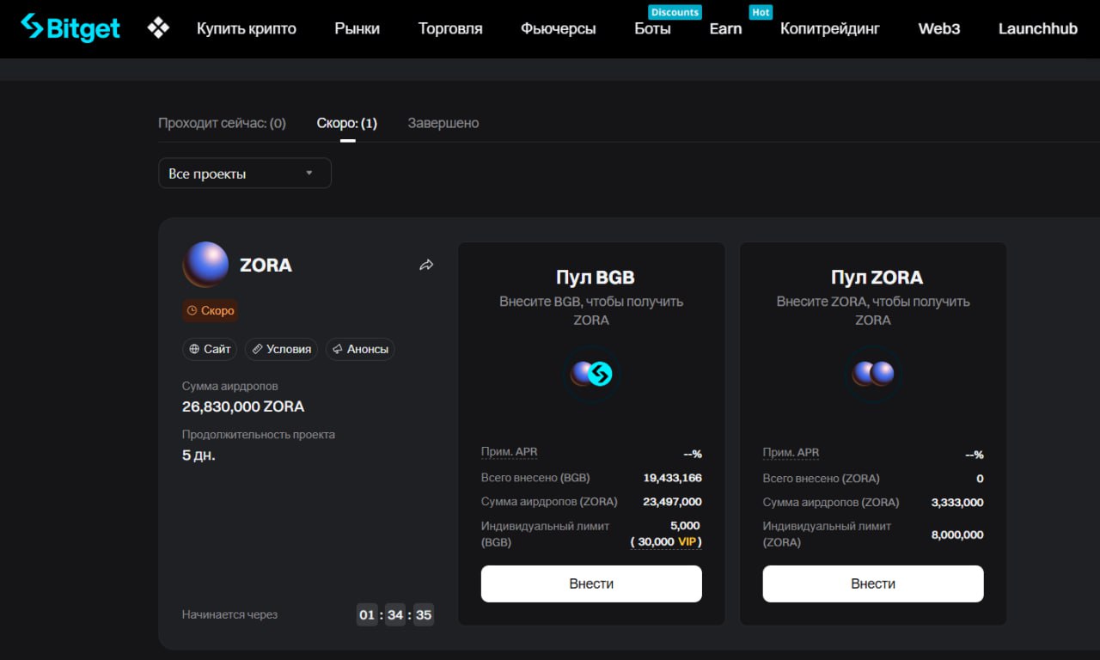Open the Web3 menu item
The height and width of the screenshot is (660, 1100).
939,28
